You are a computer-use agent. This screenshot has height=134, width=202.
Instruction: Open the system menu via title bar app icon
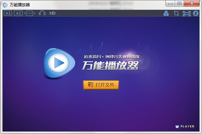point(5,4)
